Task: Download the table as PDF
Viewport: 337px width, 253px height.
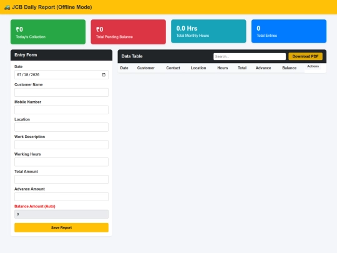Action: point(305,56)
